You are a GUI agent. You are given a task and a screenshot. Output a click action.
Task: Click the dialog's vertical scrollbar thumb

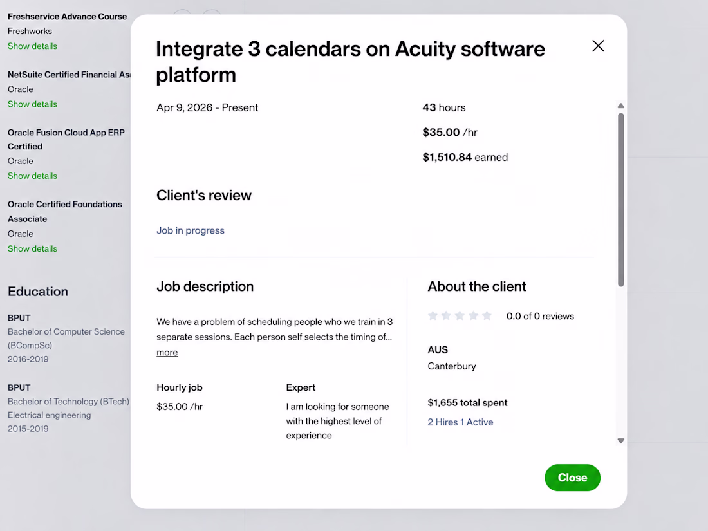pyautogui.click(x=621, y=200)
